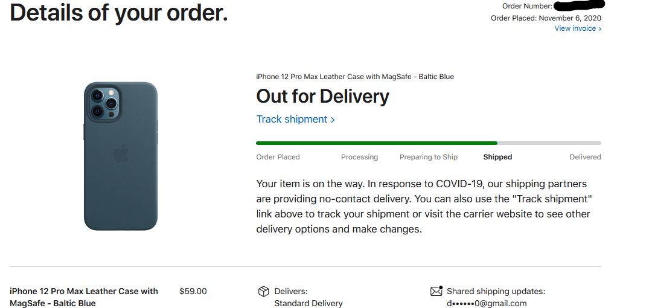Select the Delivered progress step
Image resolution: width=649 pixels, height=308 pixels.
585,157
